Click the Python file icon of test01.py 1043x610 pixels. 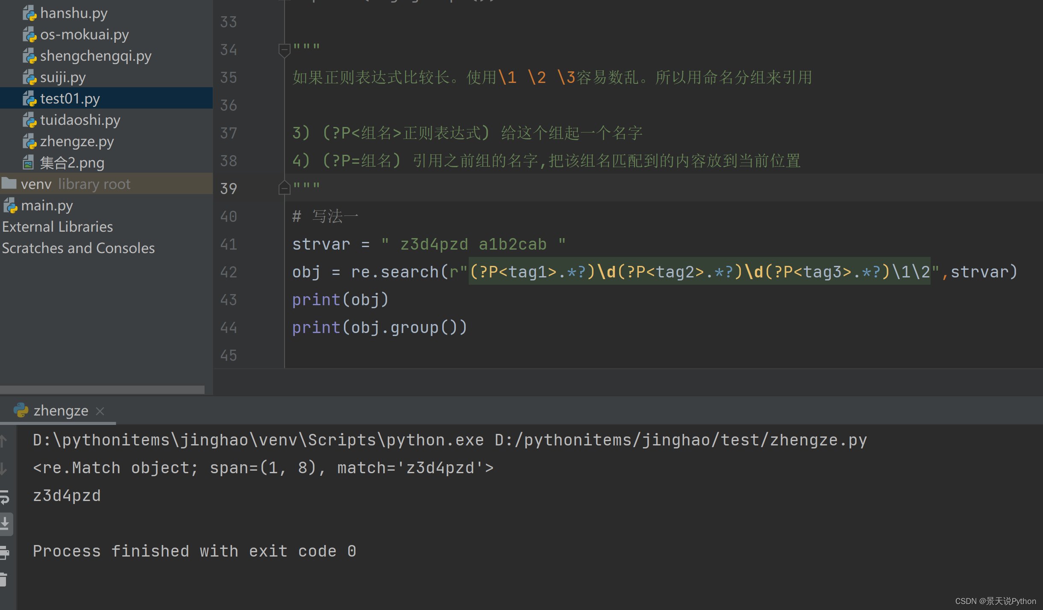pos(29,99)
